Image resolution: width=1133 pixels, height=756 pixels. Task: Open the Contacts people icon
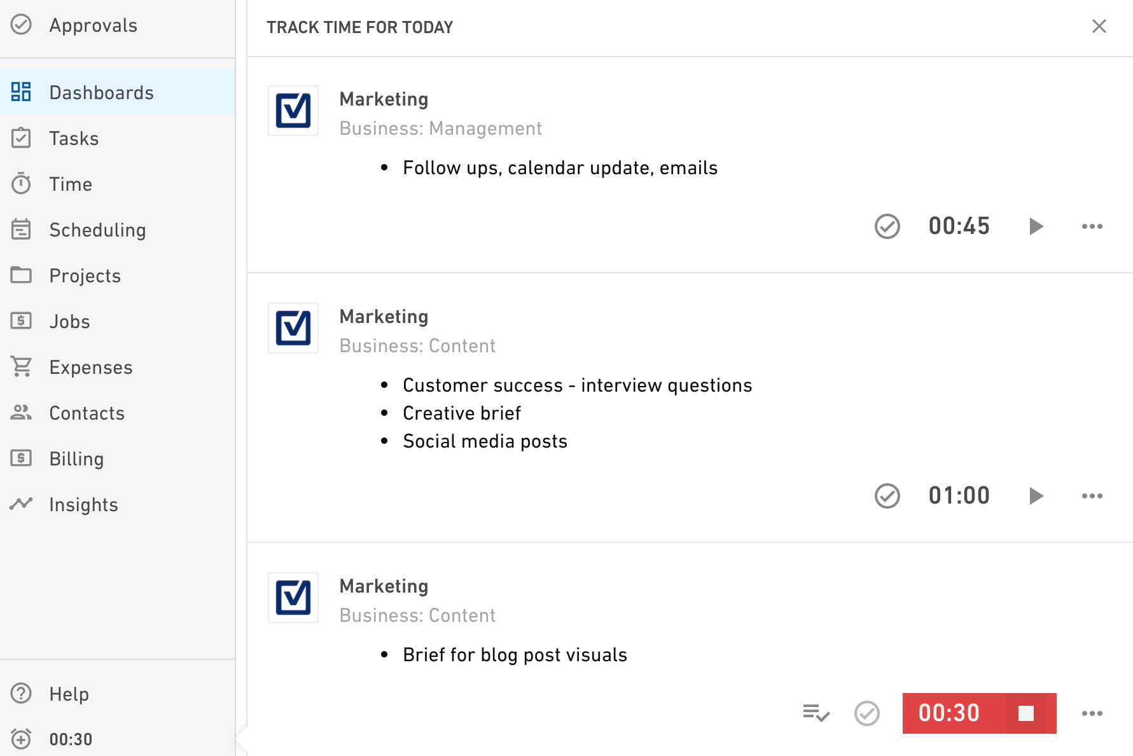pyautogui.click(x=21, y=413)
